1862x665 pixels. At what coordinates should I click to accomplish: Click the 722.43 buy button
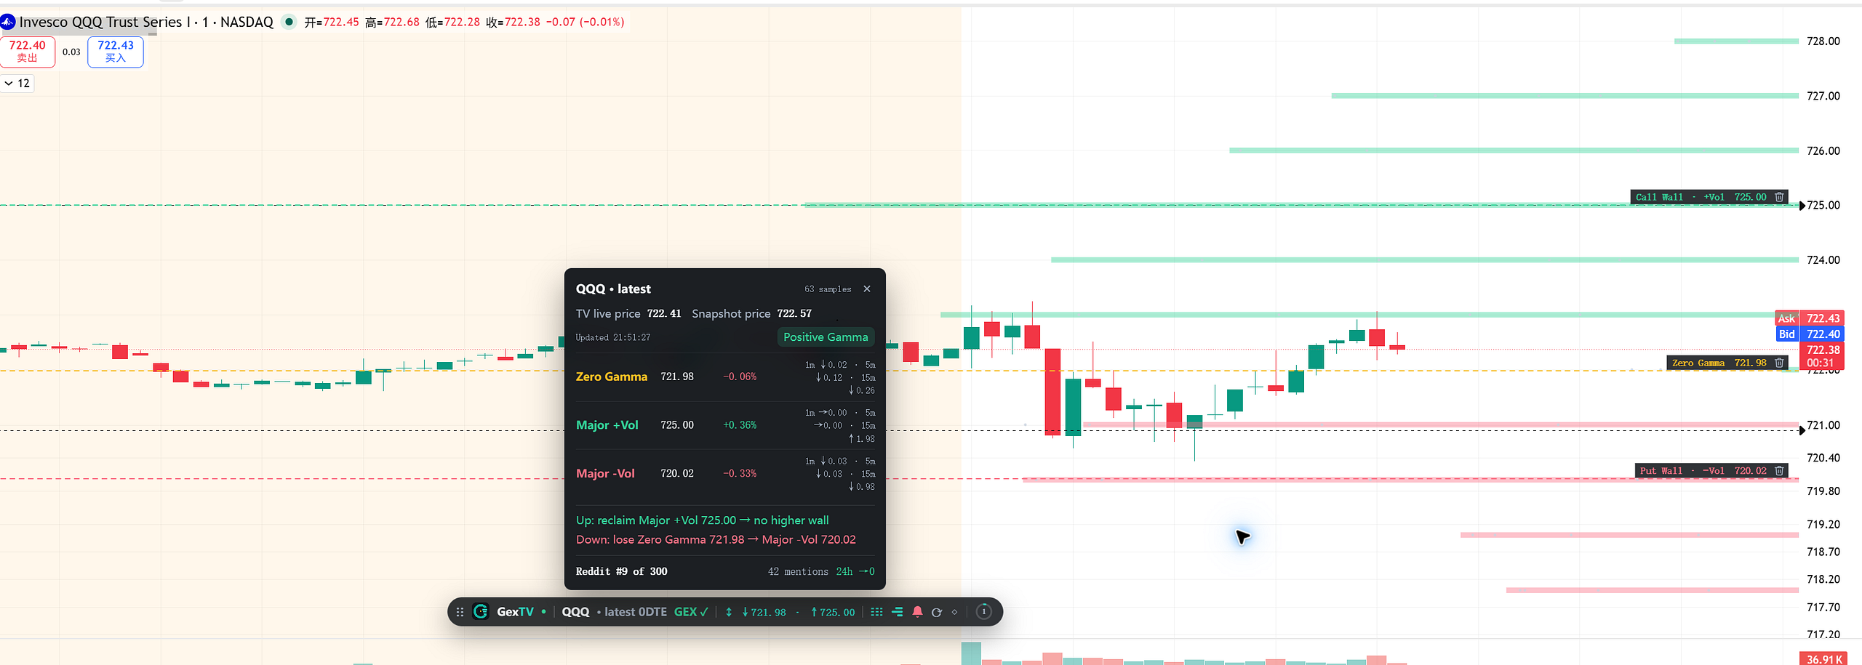click(x=116, y=52)
